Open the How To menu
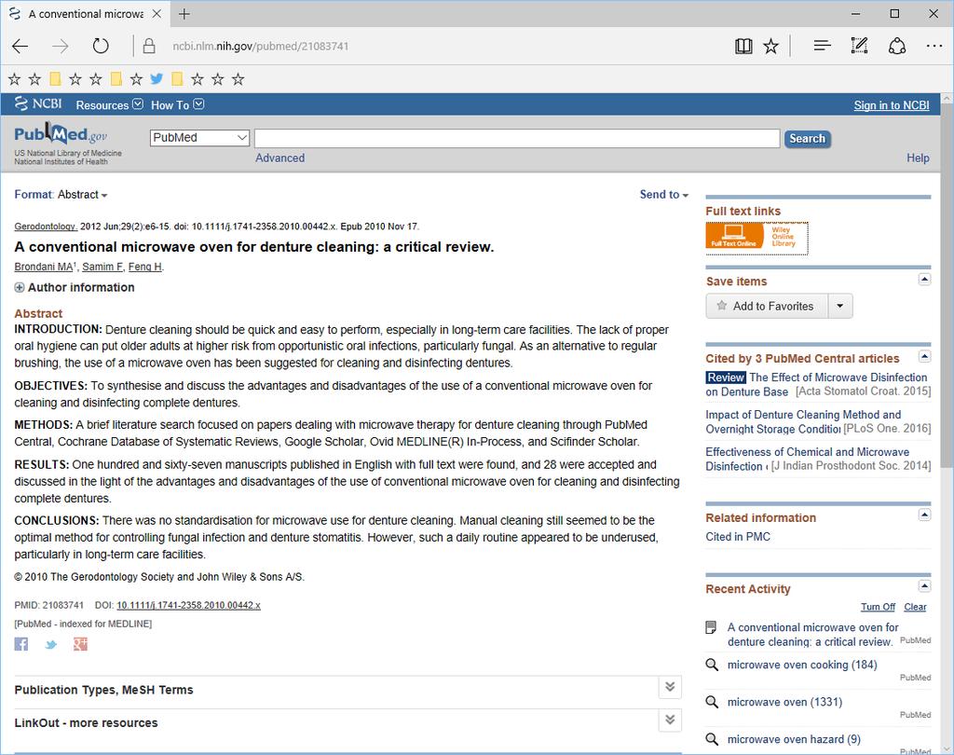 (x=177, y=104)
